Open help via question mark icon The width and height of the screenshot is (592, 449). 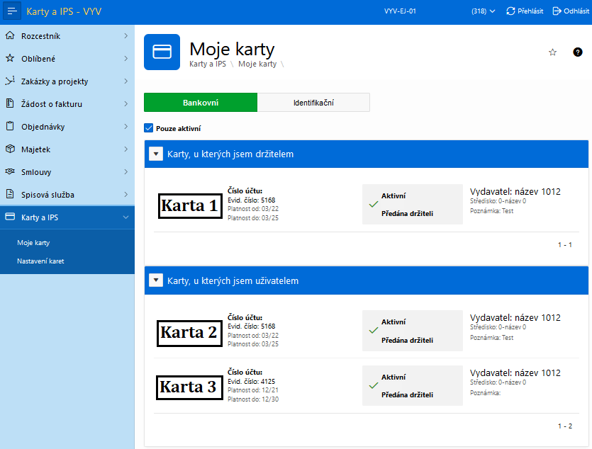577,52
